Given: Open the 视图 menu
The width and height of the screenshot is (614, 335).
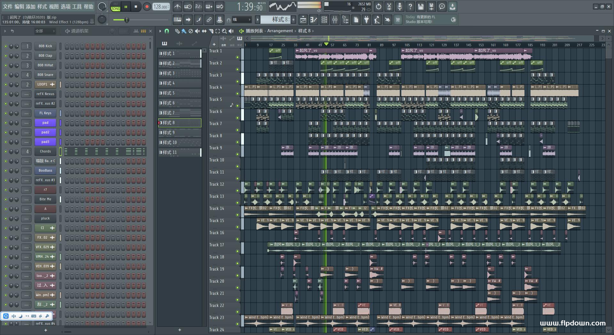Looking at the screenshot, I should click(x=54, y=7).
